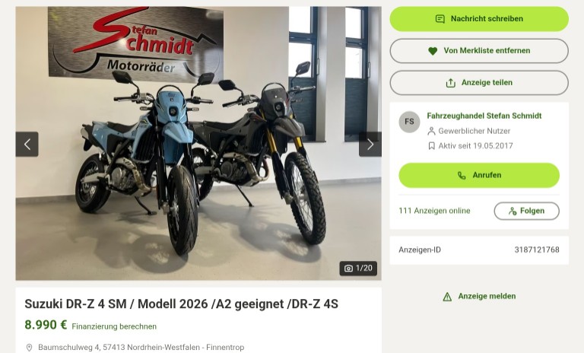This screenshot has width=584, height=353.
Task: Report the listing via Anzeige melden
Action: coord(487,297)
